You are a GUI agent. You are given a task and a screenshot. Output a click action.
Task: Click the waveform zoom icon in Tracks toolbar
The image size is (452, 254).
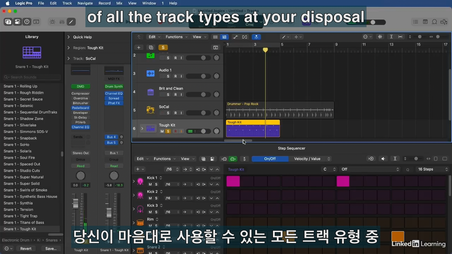380,37
